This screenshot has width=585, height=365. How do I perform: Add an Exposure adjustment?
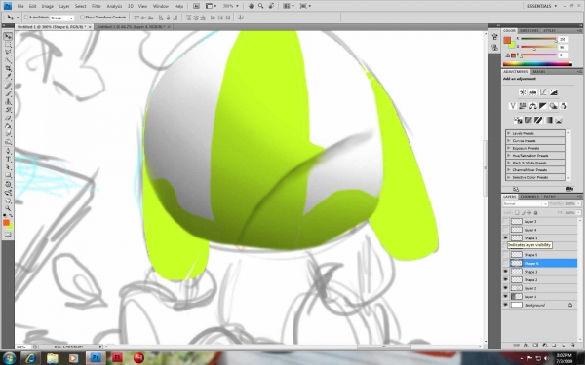tap(553, 92)
